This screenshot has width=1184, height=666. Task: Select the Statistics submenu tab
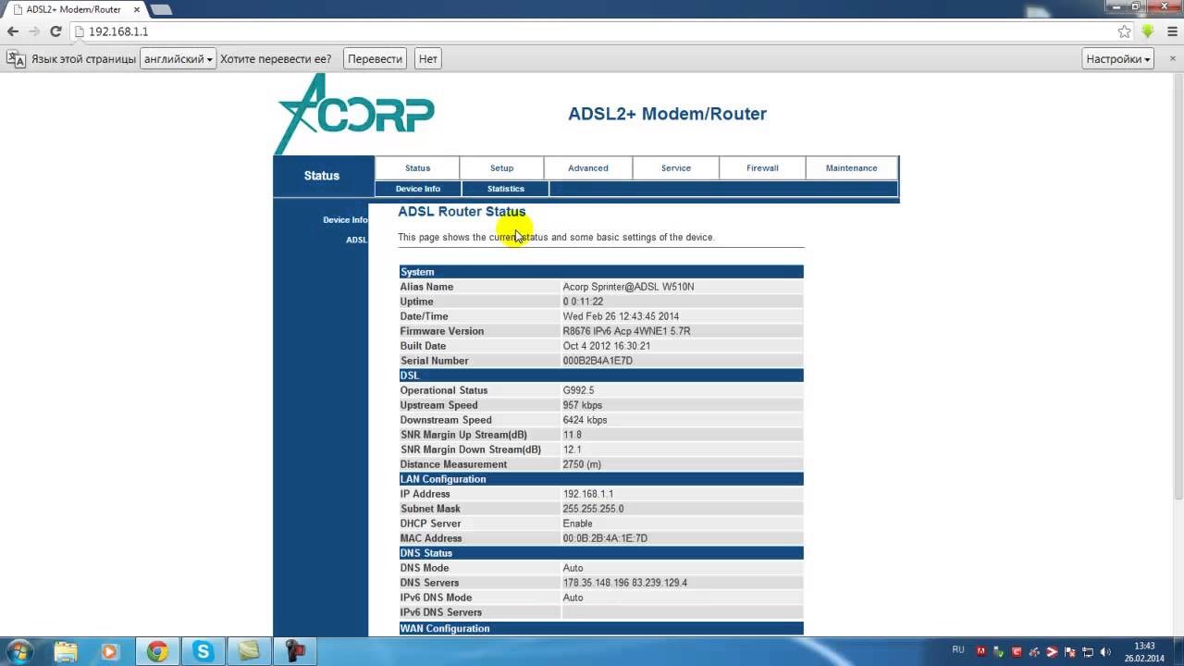click(505, 189)
